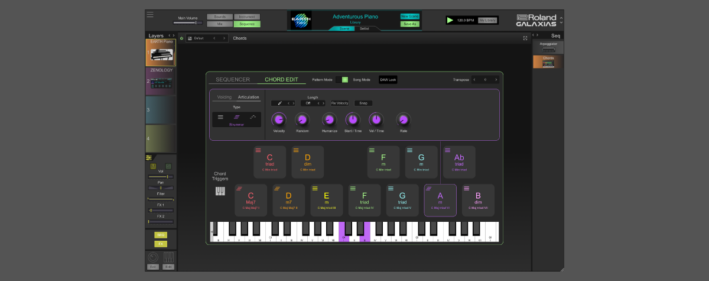Go to previous Default preset arrow
The image size is (709, 281).
coord(214,38)
